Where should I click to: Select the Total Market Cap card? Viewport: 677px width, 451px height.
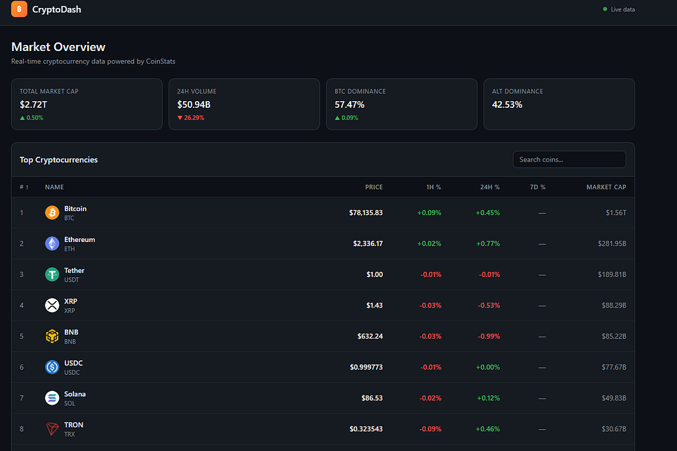pyautogui.click(x=87, y=104)
